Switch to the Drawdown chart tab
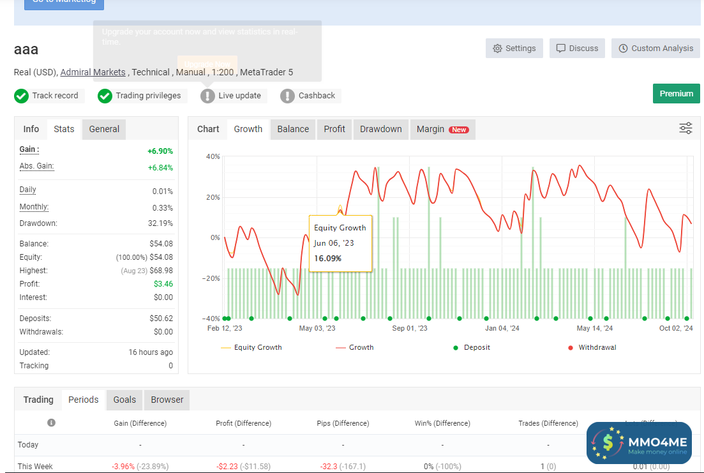The height and width of the screenshot is (473, 704). point(380,129)
